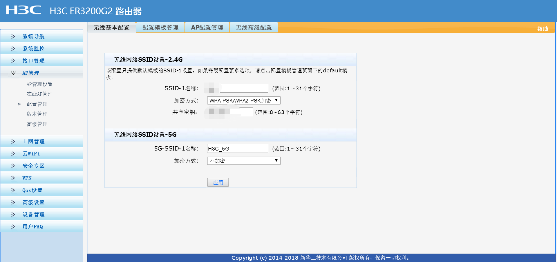Click the arrow icon beside VPN
This screenshot has height=262, width=557.
(x=13, y=178)
